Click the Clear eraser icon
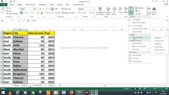The height and width of the screenshot is (95, 169). click(x=136, y=14)
